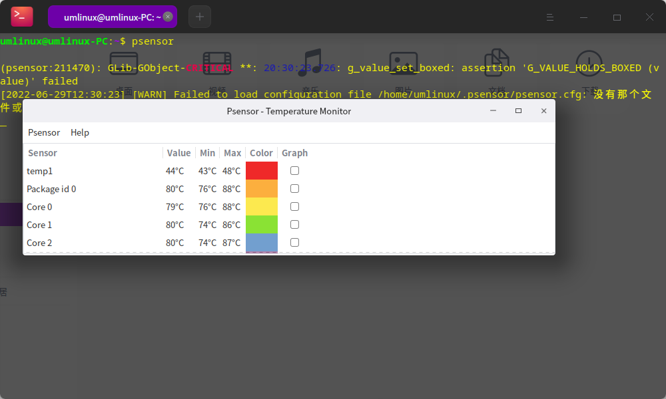
Task: Enable graph checkbox for Core 2
Action: coord(295,243)
